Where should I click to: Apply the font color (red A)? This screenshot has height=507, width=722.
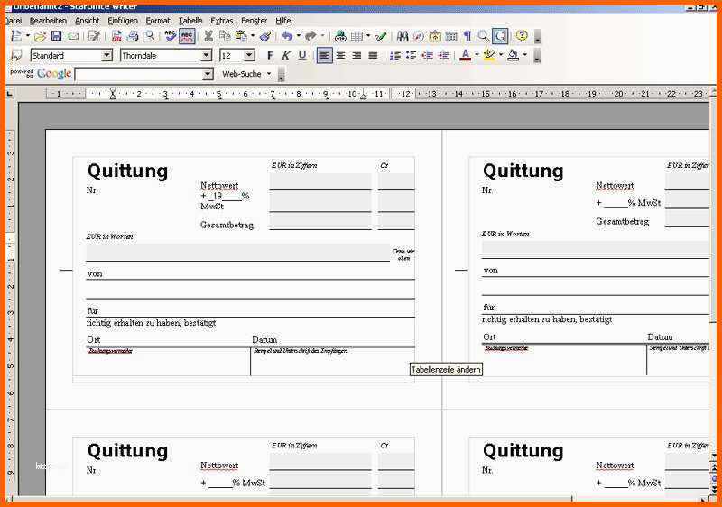pos(466,56)
